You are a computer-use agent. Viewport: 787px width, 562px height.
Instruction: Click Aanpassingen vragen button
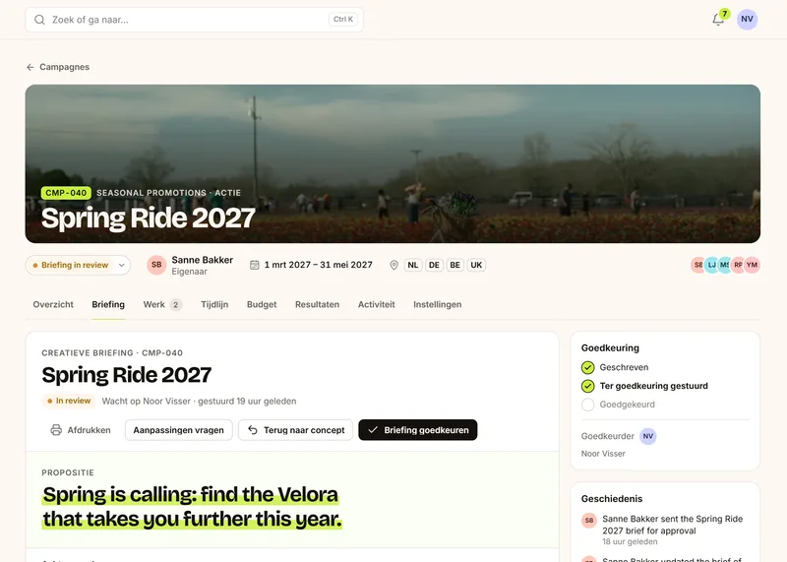pyautogui.click(x=179, y=430)
